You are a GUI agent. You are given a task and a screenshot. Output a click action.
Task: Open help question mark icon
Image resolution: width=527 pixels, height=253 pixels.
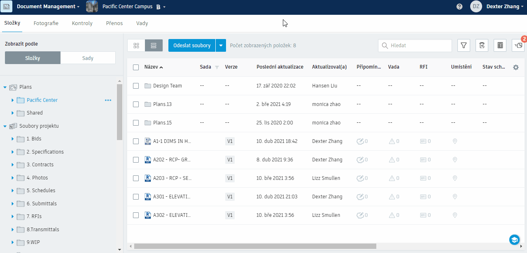click(459, 7)
